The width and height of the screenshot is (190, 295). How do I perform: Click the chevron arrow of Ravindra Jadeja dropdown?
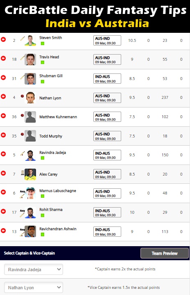coord(59,269)
